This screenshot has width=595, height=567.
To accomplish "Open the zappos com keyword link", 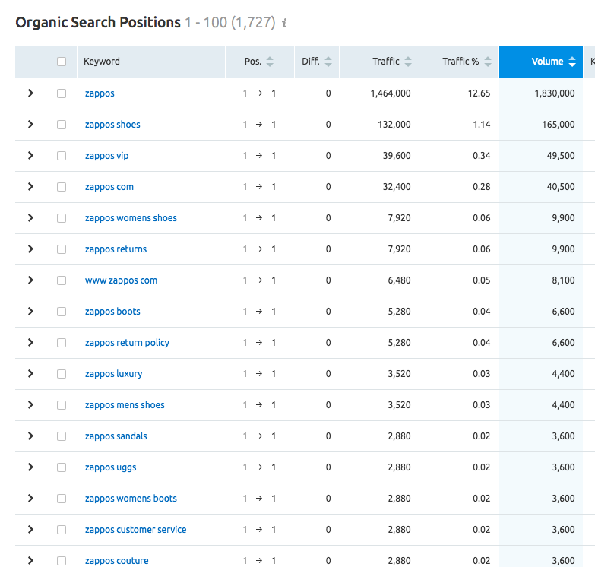I will [x=109, y=187].
